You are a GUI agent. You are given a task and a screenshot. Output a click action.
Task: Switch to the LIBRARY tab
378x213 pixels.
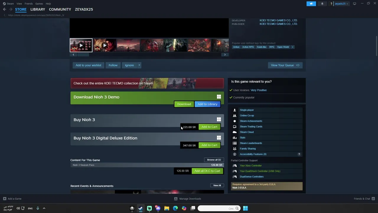click(38, 9)
